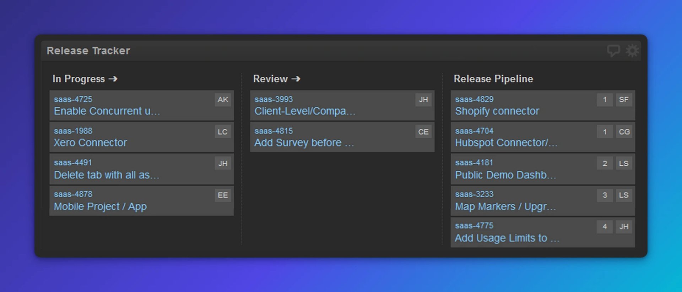Click the CG assignee badge on saas-4704
Viewport: 682px width, 292px height.
tap(624, 132)
